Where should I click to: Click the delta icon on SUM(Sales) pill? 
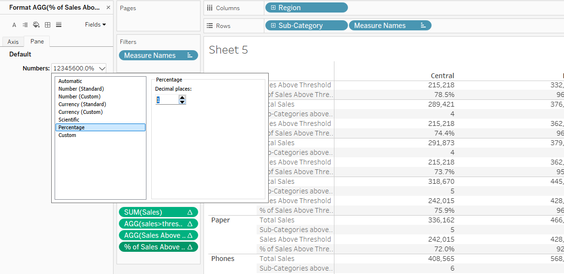click(190, 212)
